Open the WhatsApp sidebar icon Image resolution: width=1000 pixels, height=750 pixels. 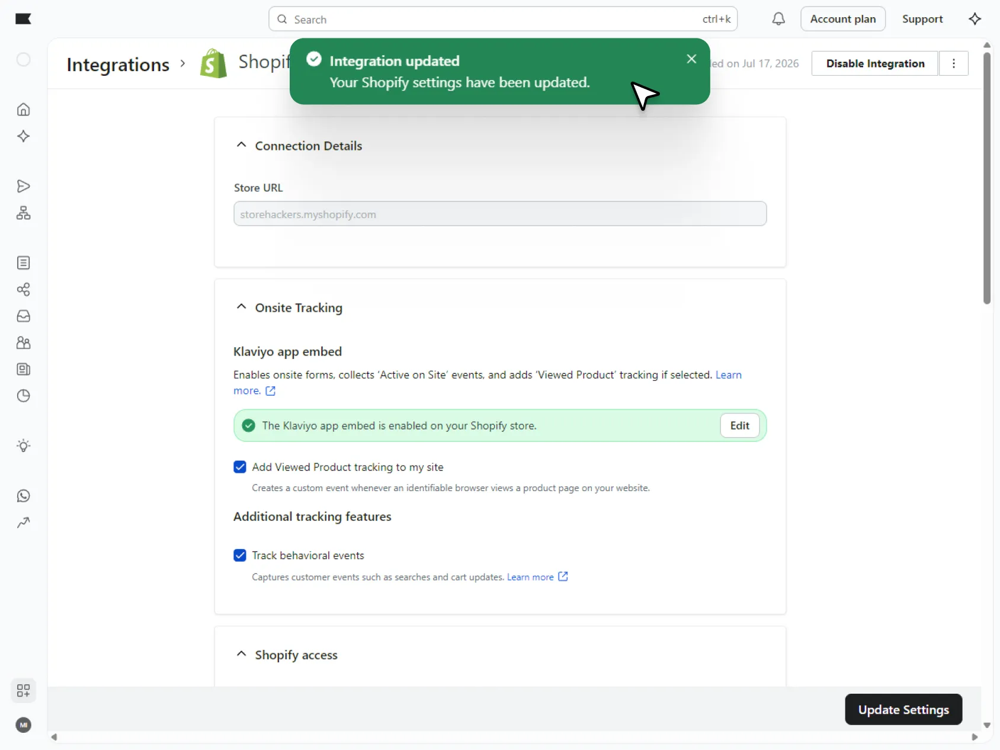pyautogui.click(x=23, y=496)
